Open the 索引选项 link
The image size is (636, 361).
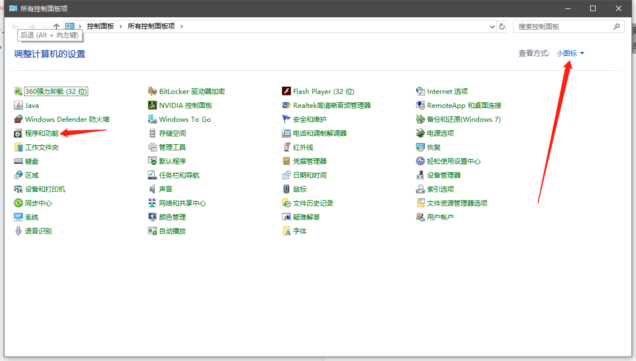click(440, 189)
